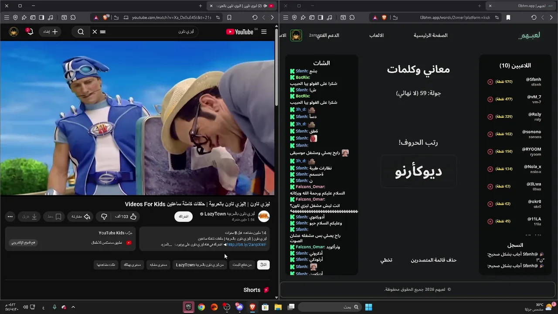Reload the l3bhm.app page
The width and height of the screenshot is (558, 314).
pyautogui.click(x=534, y=17)
